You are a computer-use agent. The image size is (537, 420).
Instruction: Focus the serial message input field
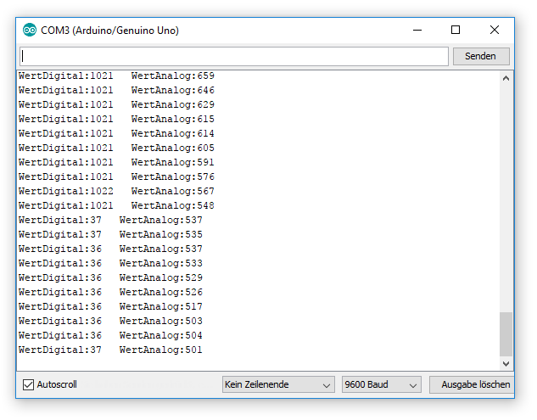tap(234, 56)
